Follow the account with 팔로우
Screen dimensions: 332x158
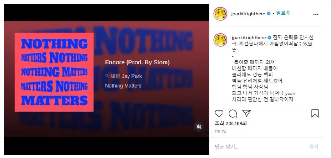tap(283, 13)
